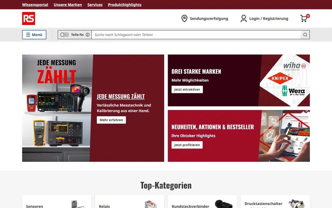
Task: Click the Mehr erfahren button
Action: (x=111, y=120)
